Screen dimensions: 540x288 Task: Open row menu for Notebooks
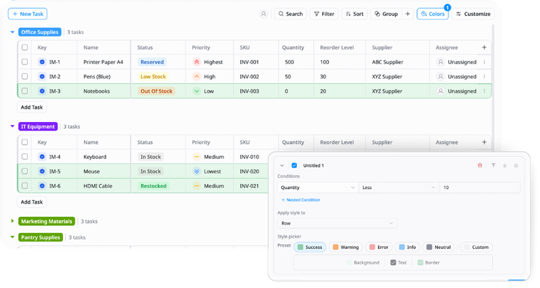pyautogui.click(x=484, y=91)
